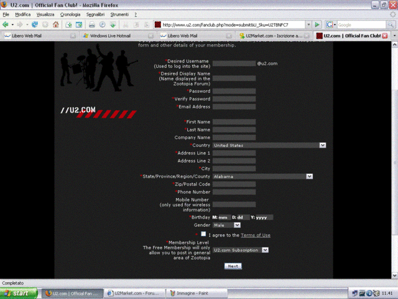Click the Company Name field

[234, 138]
